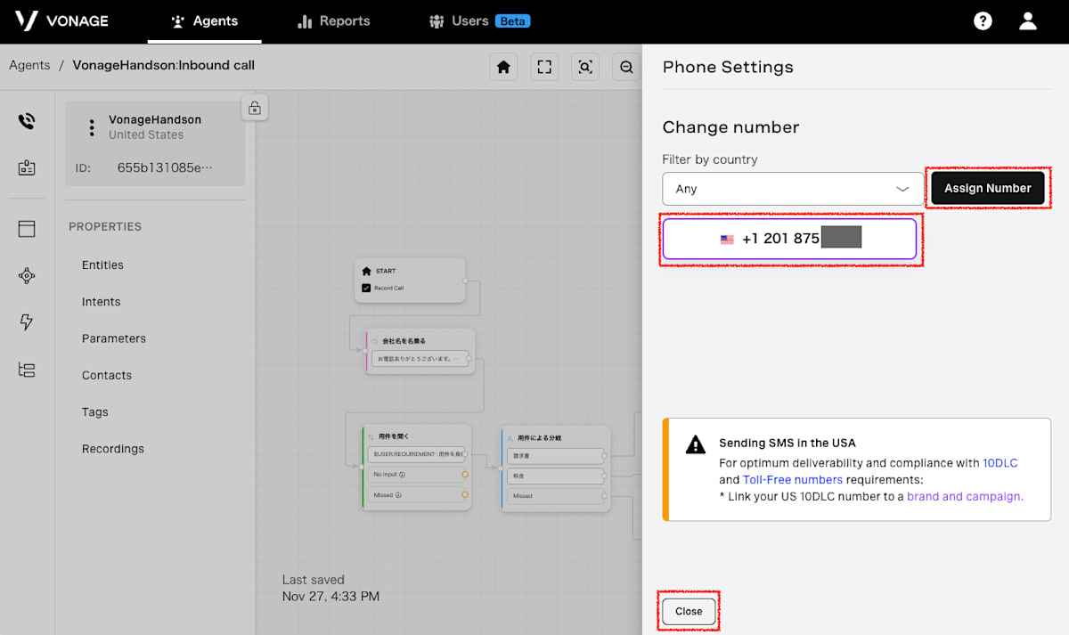Open Tags in properties list
Image resolution: width=1069 pixels, height=635 pixels.
tap(94, 412)
